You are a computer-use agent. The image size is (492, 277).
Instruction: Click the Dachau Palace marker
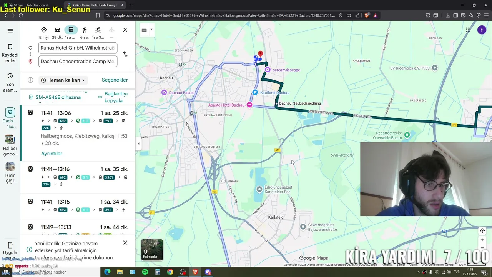164,92
